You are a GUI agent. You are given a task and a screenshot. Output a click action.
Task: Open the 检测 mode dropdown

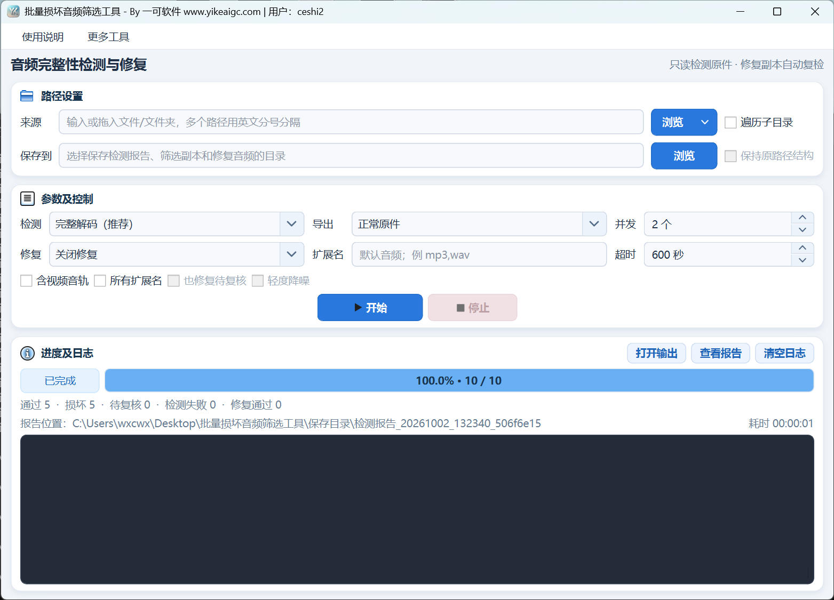(x=177, y=224)
